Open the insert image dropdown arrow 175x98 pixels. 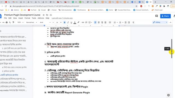tap(92, 22)
